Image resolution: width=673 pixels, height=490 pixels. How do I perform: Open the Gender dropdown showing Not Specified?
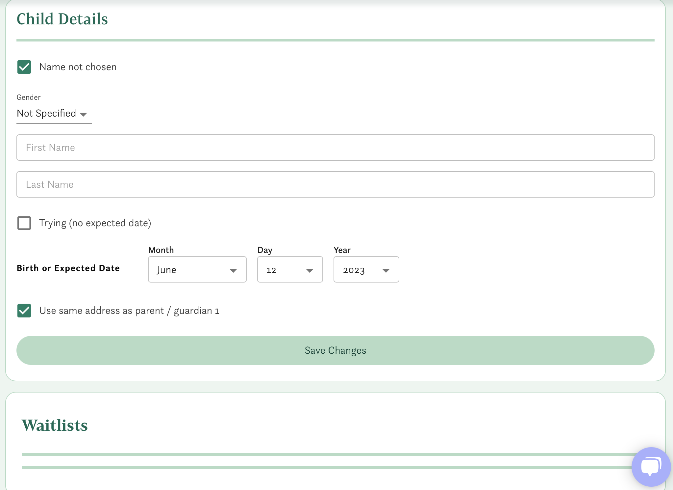coord(54,114)
